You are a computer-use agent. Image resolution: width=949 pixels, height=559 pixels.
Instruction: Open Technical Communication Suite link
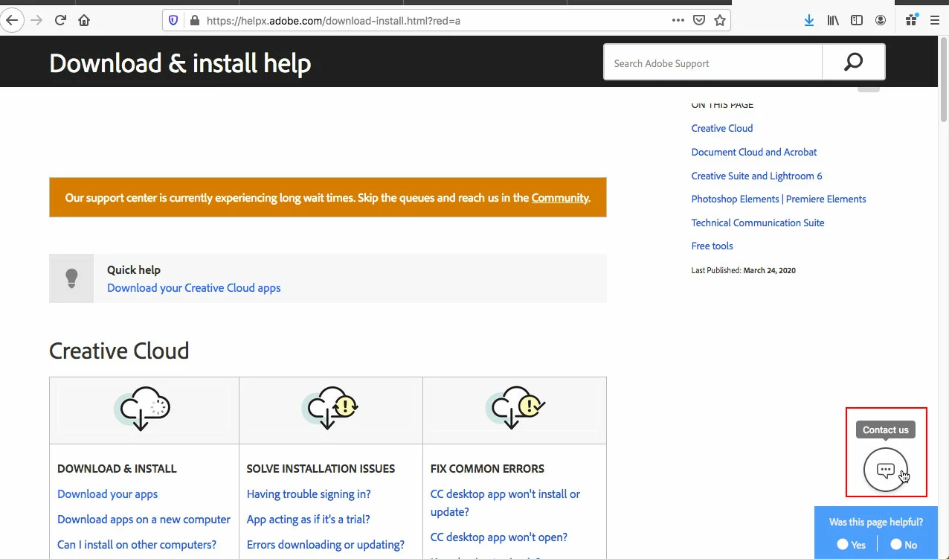pos(758,223)
